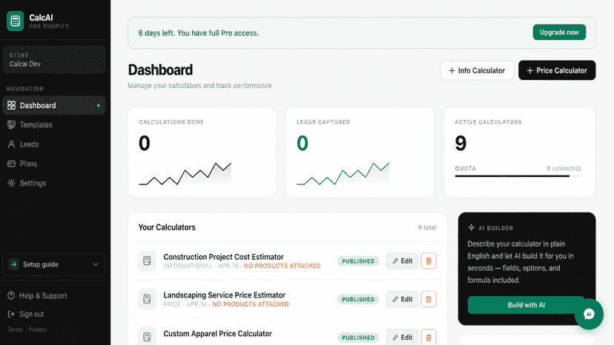
Task: Edit the Custom Apparel Price Calculator
Action: coord(402,337)
